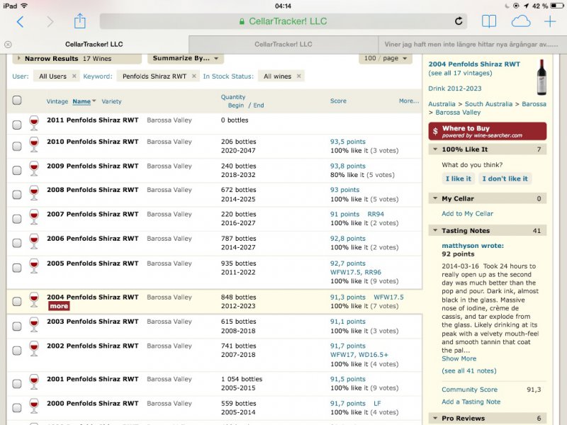Click wine glass icon for 2002 vintage
Image resolution: width=567 pixels, height=425 pixels.
pos(34,348)
